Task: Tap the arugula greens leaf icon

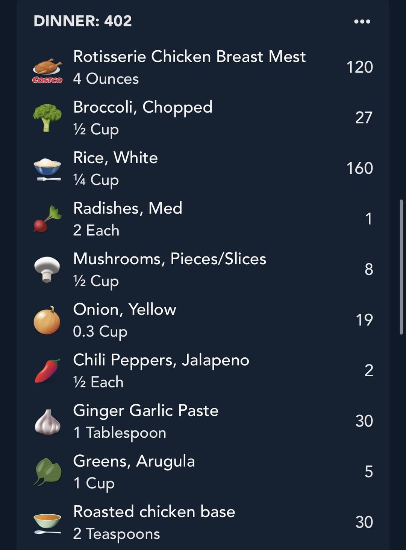Action: (48, 472)
